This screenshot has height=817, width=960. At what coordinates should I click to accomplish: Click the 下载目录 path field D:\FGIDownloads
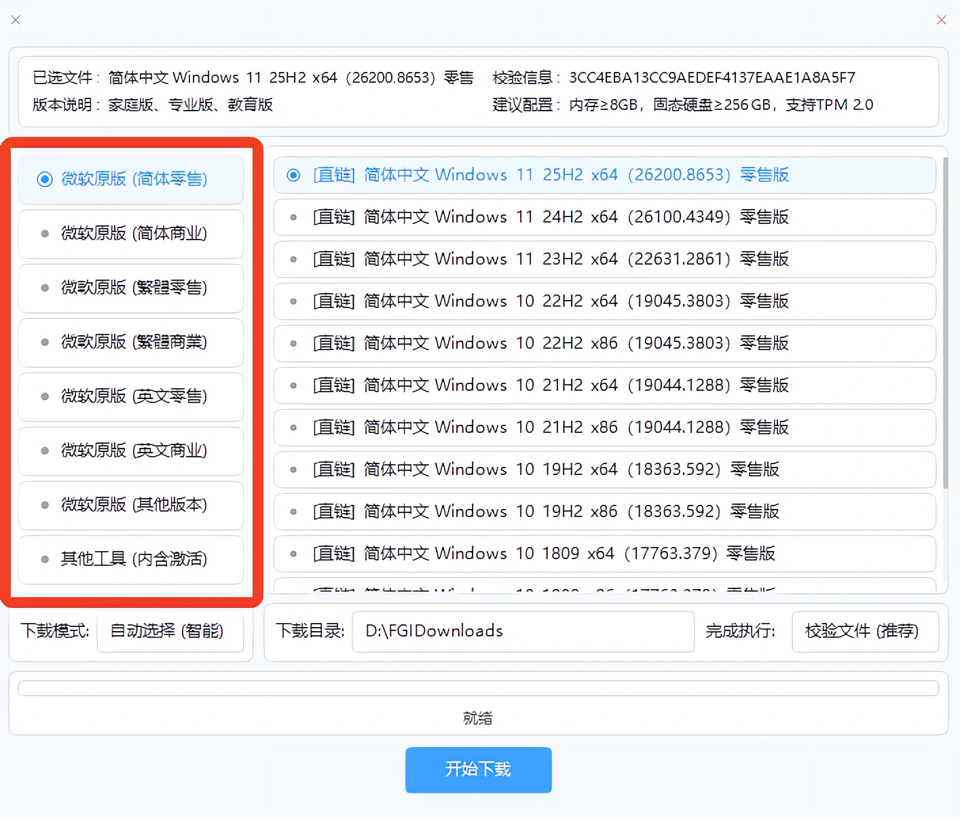[523, 632]
